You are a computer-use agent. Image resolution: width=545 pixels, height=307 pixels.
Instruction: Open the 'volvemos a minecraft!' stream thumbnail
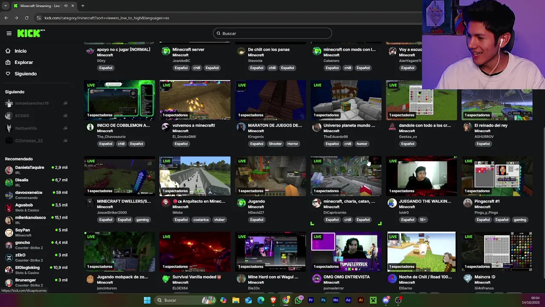tap(195, 100)
